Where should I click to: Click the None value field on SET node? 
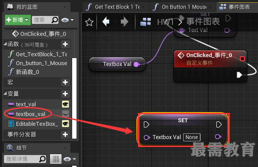coord(192,137)
